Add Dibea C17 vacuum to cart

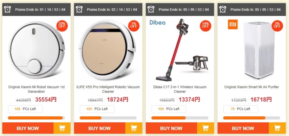[206, 128]
